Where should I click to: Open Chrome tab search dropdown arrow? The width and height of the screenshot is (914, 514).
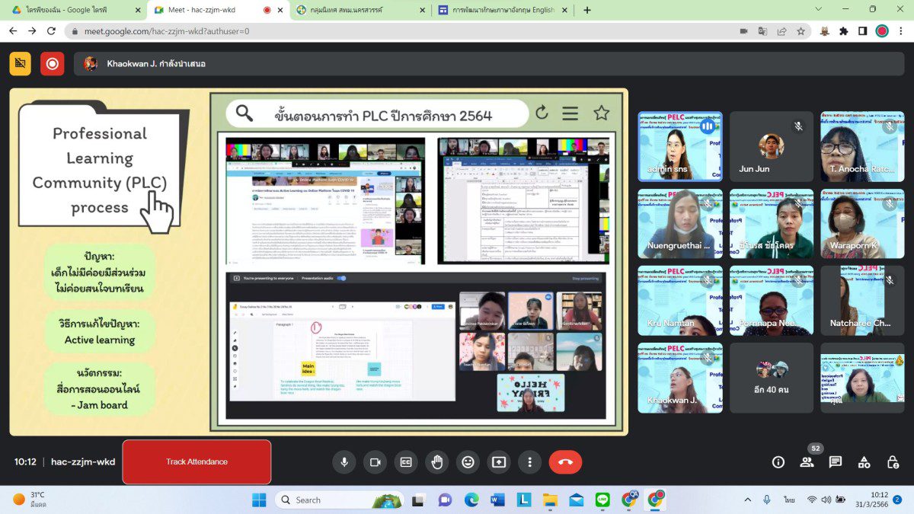click(x=818, y=9)
